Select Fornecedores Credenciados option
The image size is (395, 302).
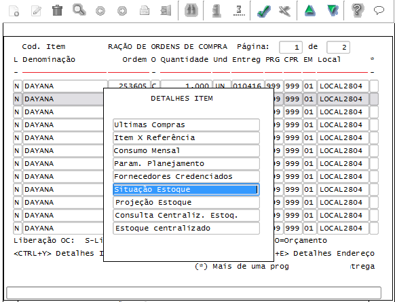[186, 176]
